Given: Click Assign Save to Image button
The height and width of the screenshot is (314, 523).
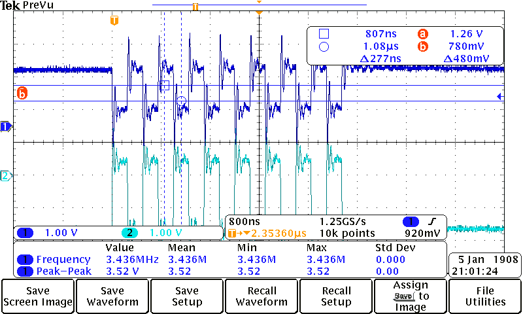Looking at the screenshot, I should tap(410, 296).
